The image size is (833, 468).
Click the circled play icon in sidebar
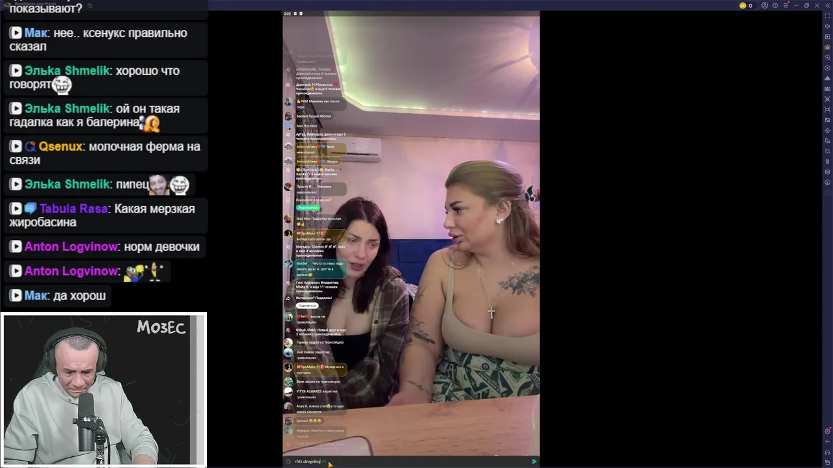pyautogui.click(x=828, y=58)
